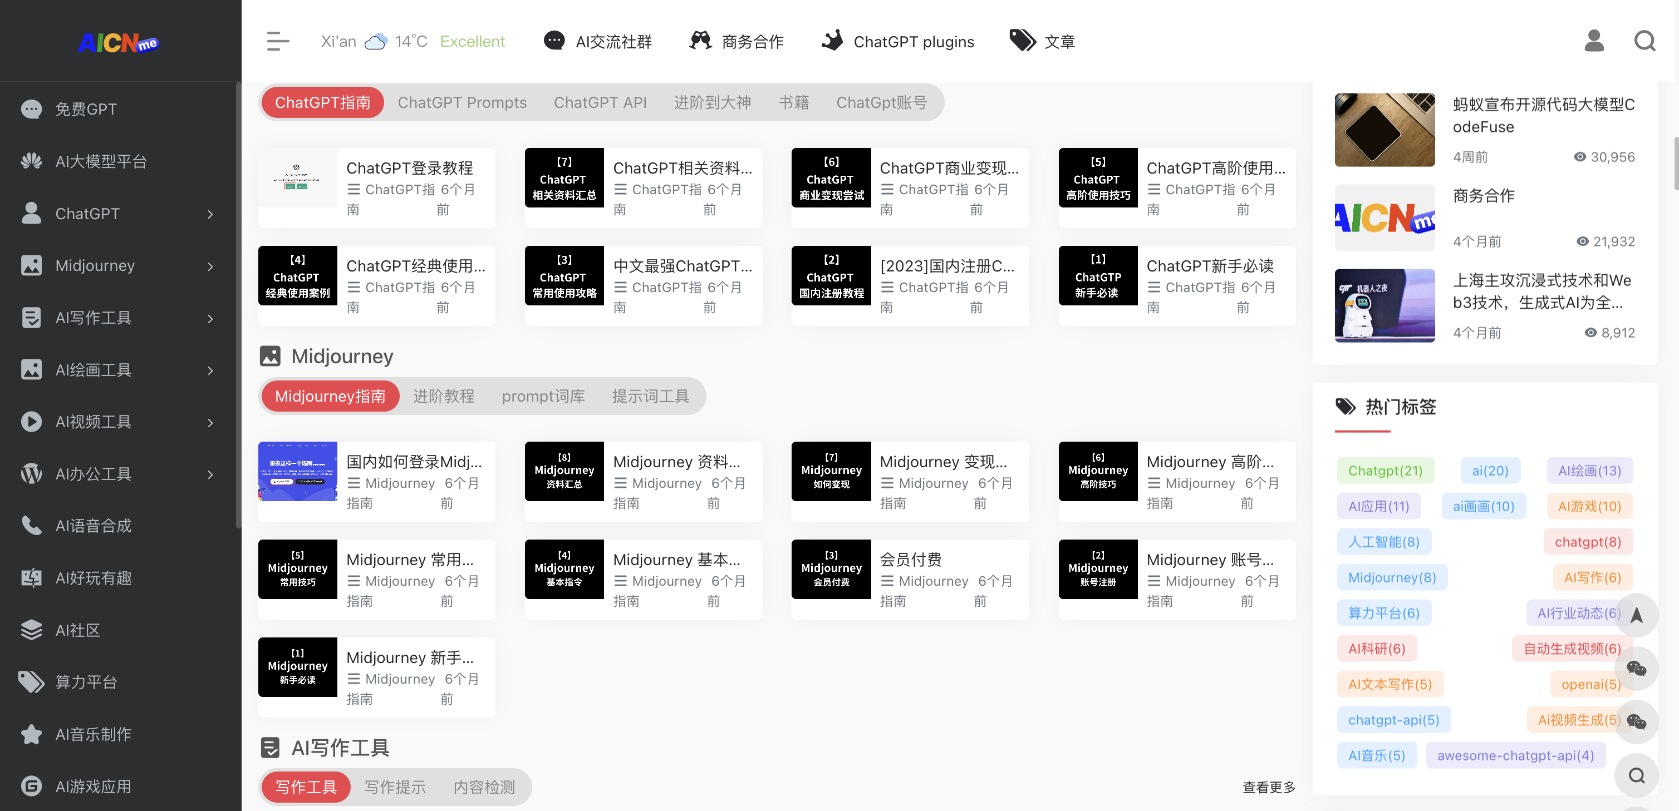Image resolution: width=1679 pixels, height=811 pixels.
Task: Open the Midjourney 新手必读 card
Action: [x=376, y=677]
